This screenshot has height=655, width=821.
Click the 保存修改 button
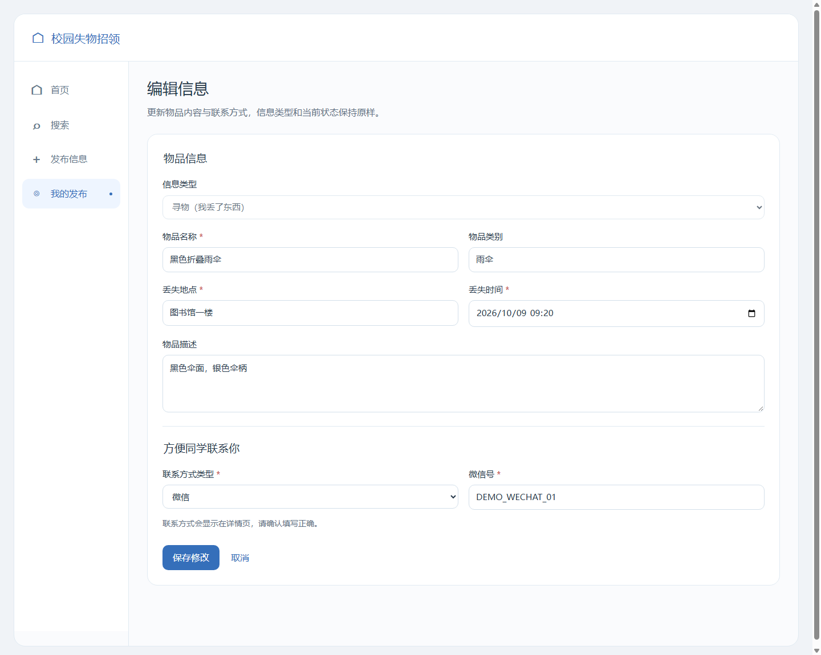coord(191,558)
